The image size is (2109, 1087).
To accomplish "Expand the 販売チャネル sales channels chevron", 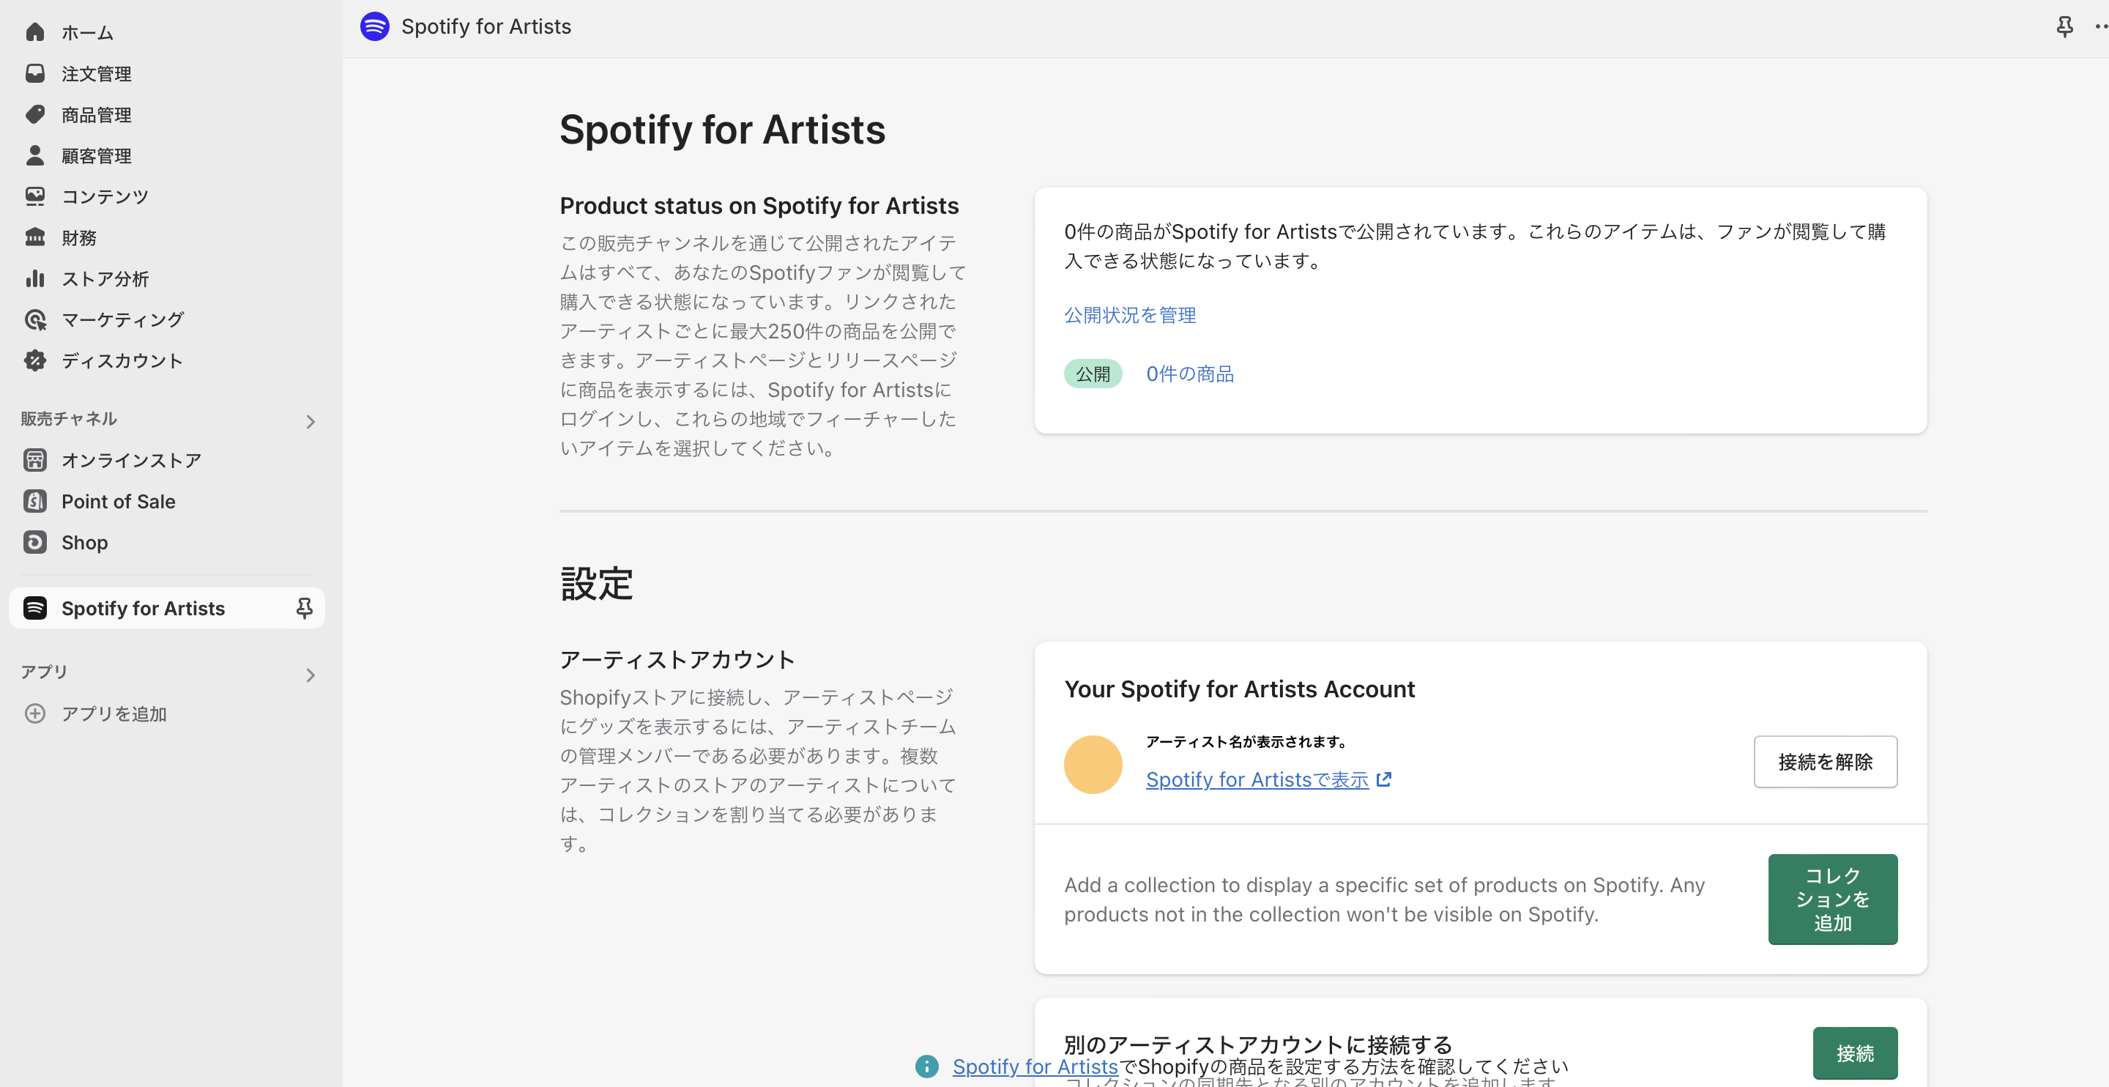I will [310, 421].
